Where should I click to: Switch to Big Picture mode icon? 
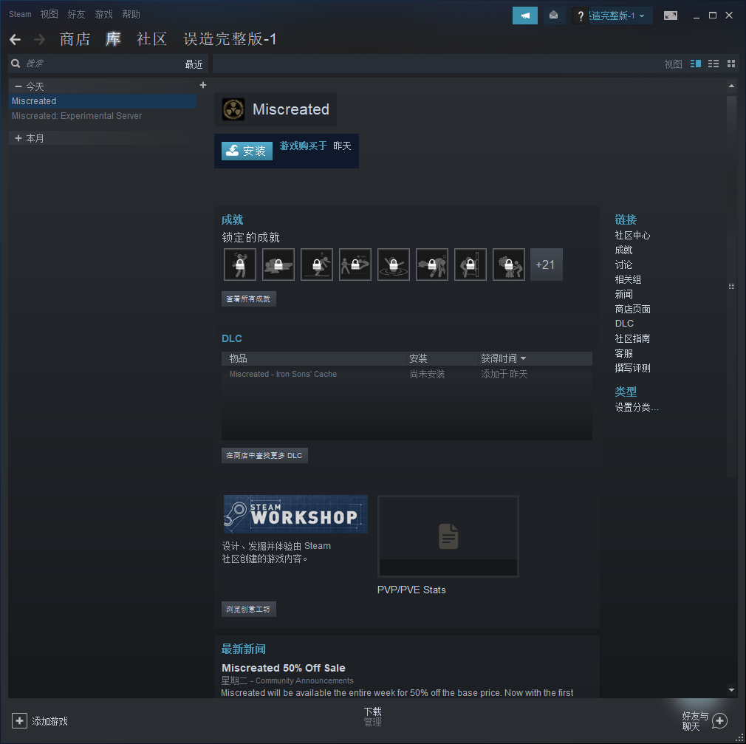670,16
